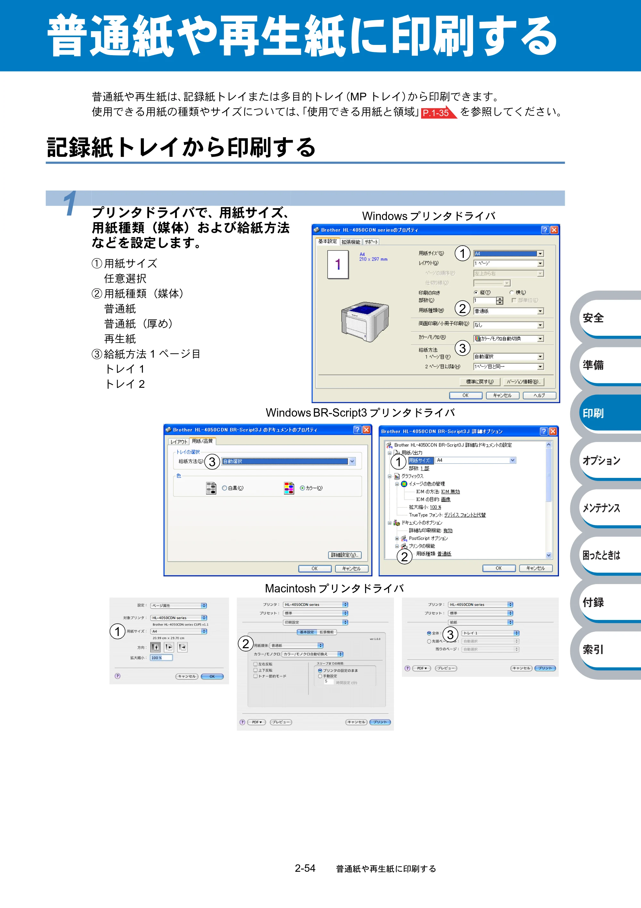Screen dimensions: 641x908
Task: Select the rightmost rotated landscape orientation icon
Action: (182, 647)
